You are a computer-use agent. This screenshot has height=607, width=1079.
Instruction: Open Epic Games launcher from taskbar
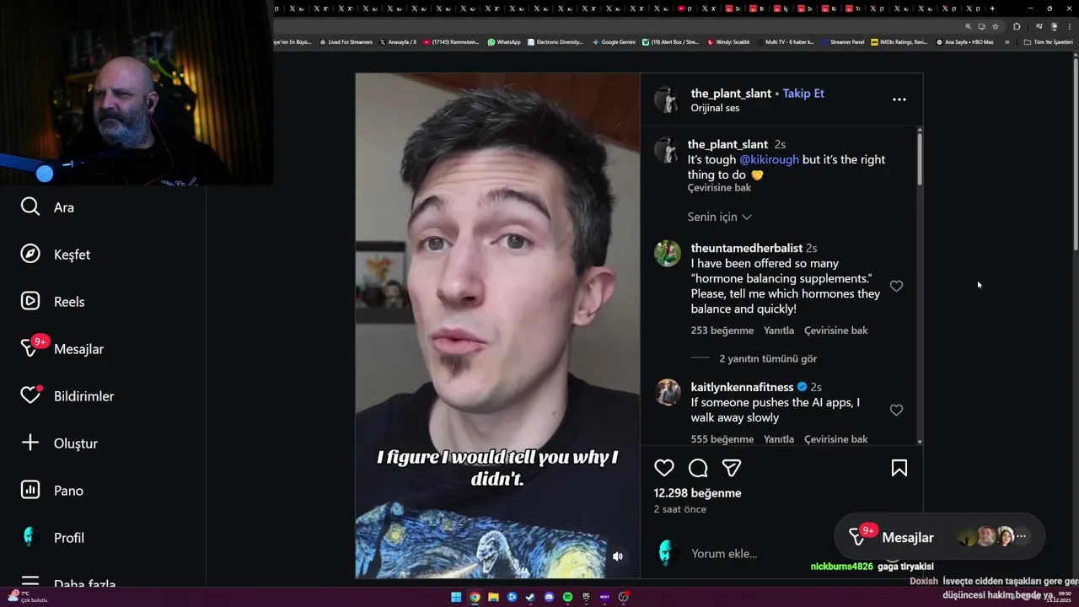pyautogui.click(x=586, y=597)
